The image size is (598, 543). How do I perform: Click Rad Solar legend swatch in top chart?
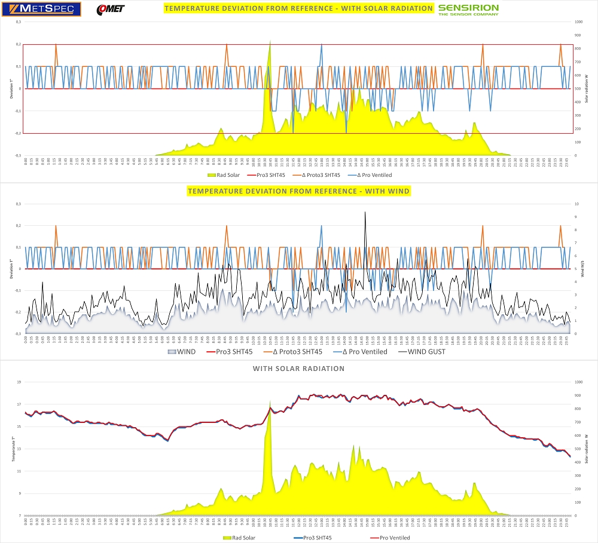pyautogui.click(x=210, y=174)
